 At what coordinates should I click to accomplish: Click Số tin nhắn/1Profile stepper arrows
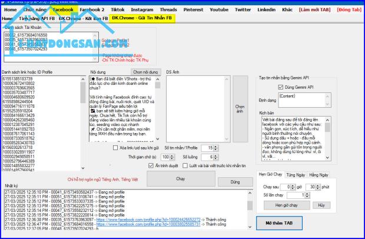coord(216,148)
